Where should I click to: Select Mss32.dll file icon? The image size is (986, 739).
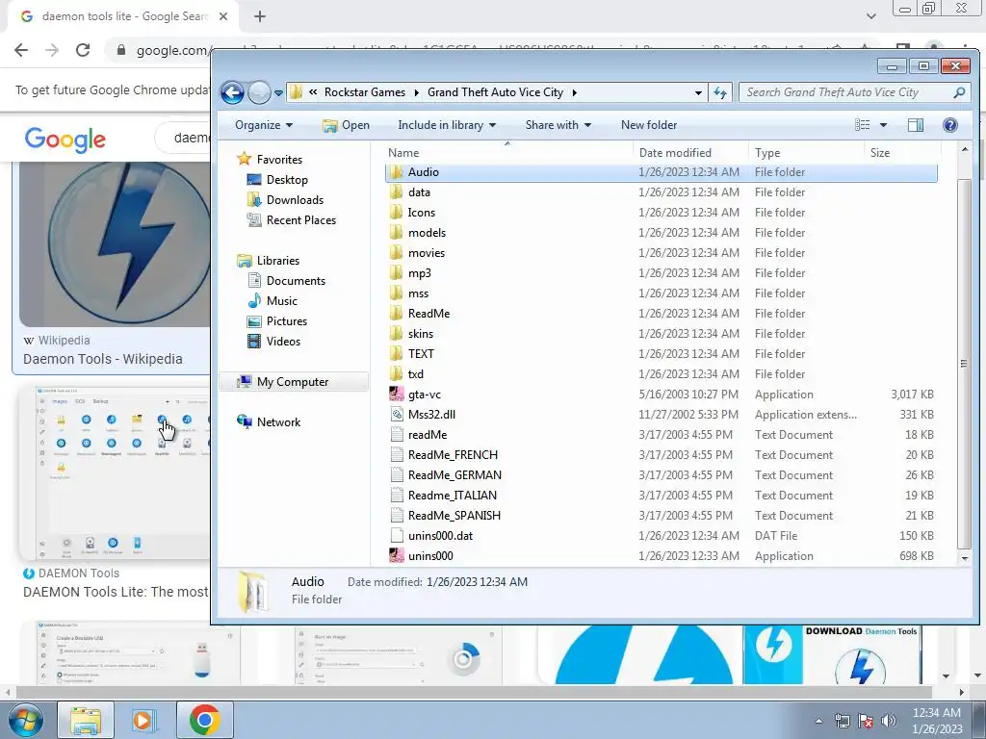[396, 414]
